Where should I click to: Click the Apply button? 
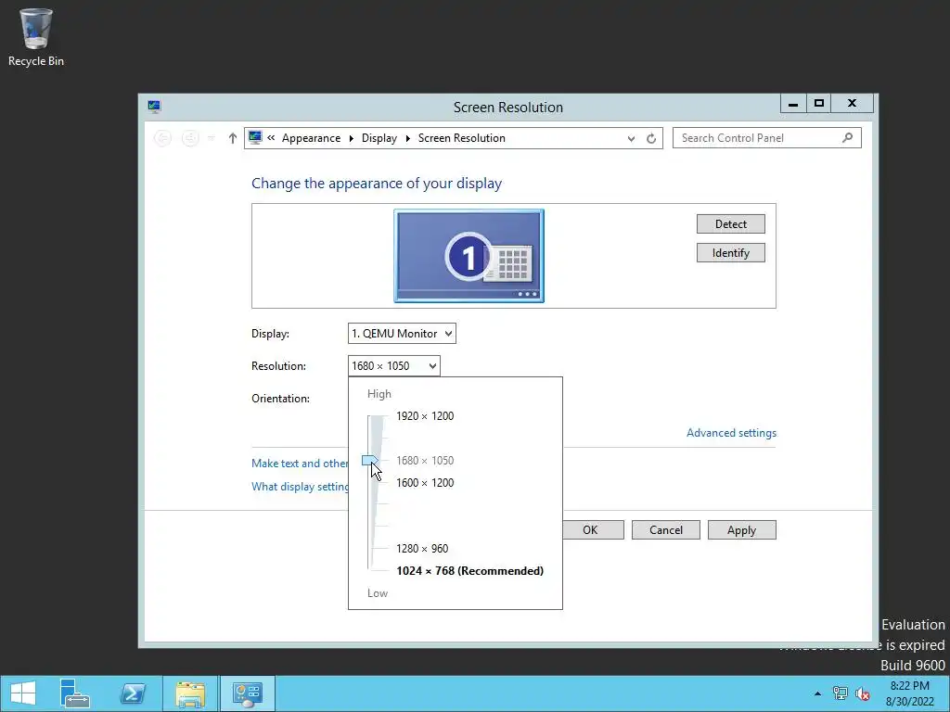point(741,530)
